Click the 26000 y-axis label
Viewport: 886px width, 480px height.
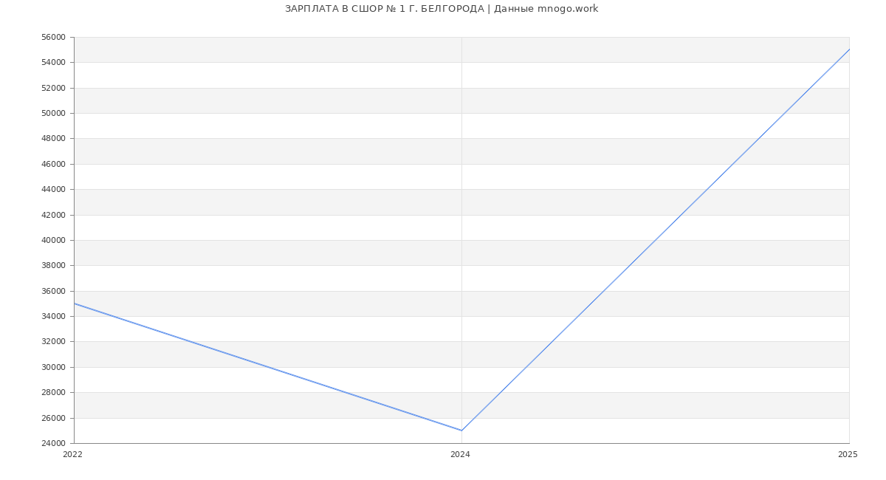53,418
